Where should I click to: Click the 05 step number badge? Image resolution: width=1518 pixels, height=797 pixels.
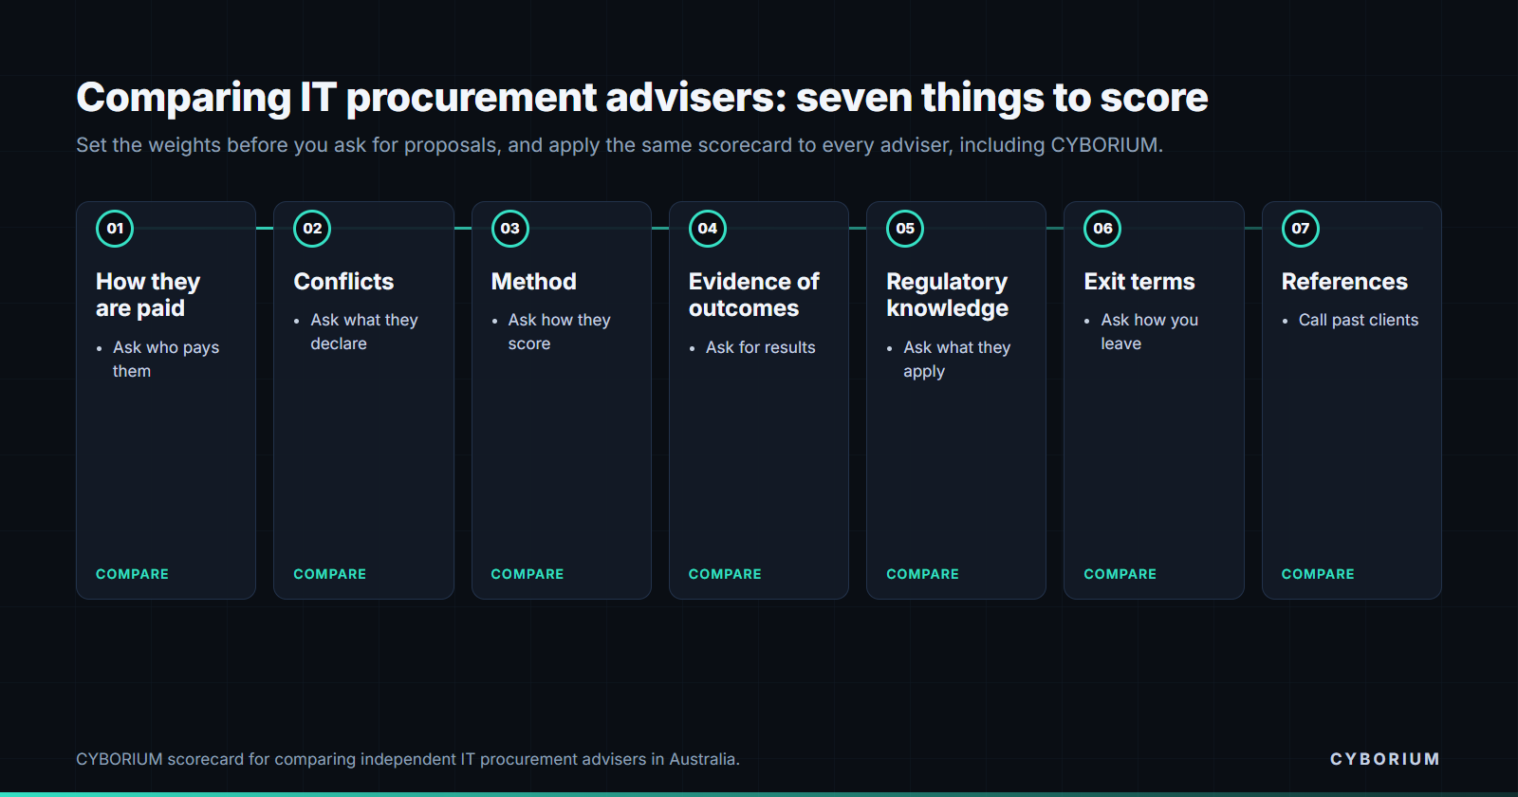click(905, 229)
